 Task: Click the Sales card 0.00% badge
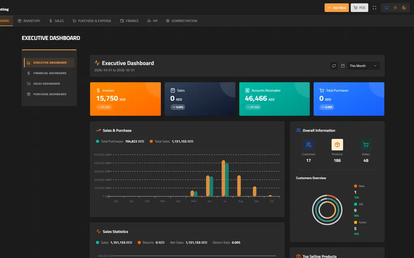pos(178,107)
